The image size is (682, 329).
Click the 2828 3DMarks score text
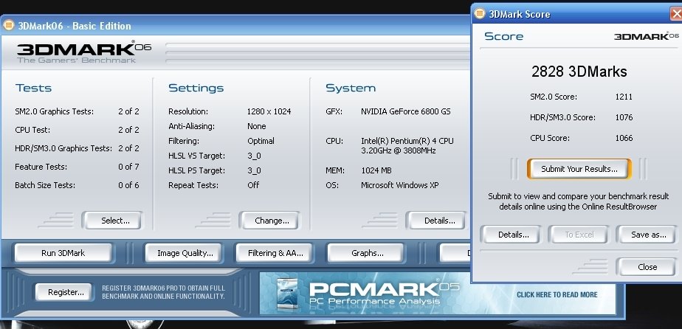point(579,72)
